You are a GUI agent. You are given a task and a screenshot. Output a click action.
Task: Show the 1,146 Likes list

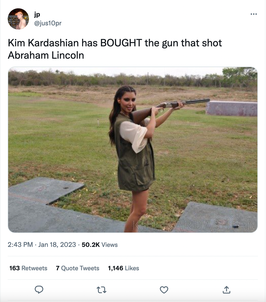pyautogui.click(x=123, y=268)
